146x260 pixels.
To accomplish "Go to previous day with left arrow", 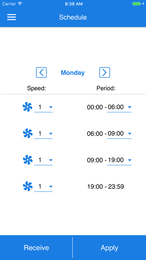I will point(41,72).
